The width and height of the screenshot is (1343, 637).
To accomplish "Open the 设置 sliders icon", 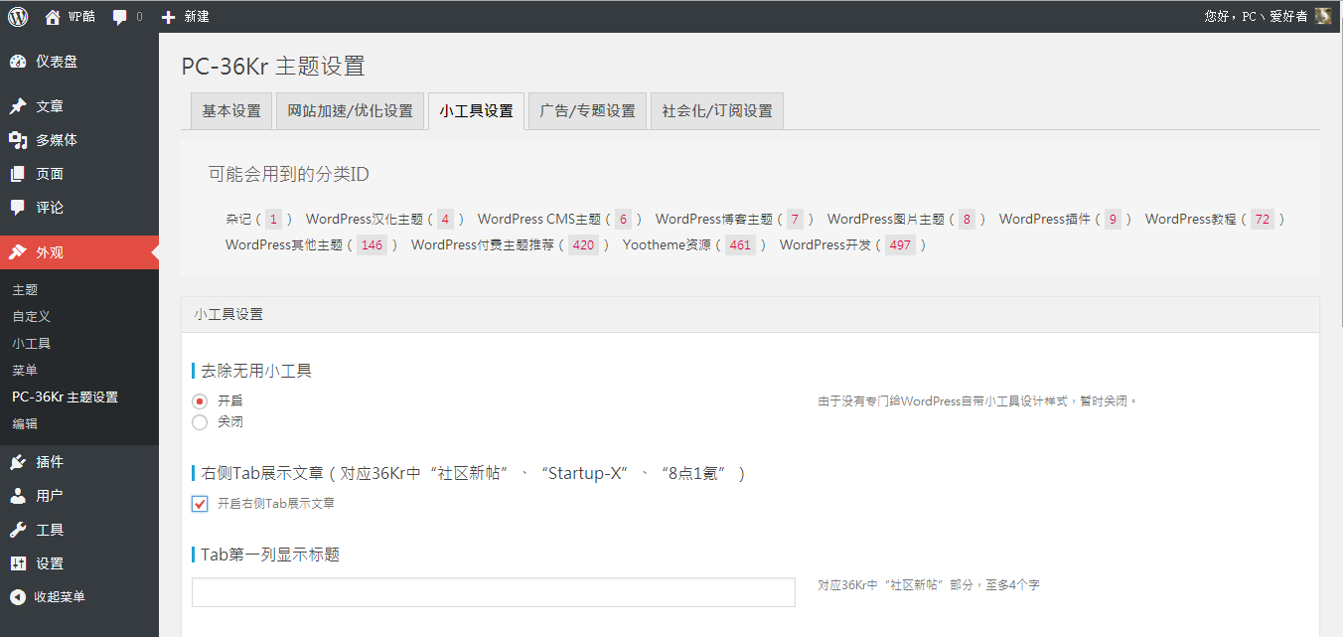I will click(18, 563).
